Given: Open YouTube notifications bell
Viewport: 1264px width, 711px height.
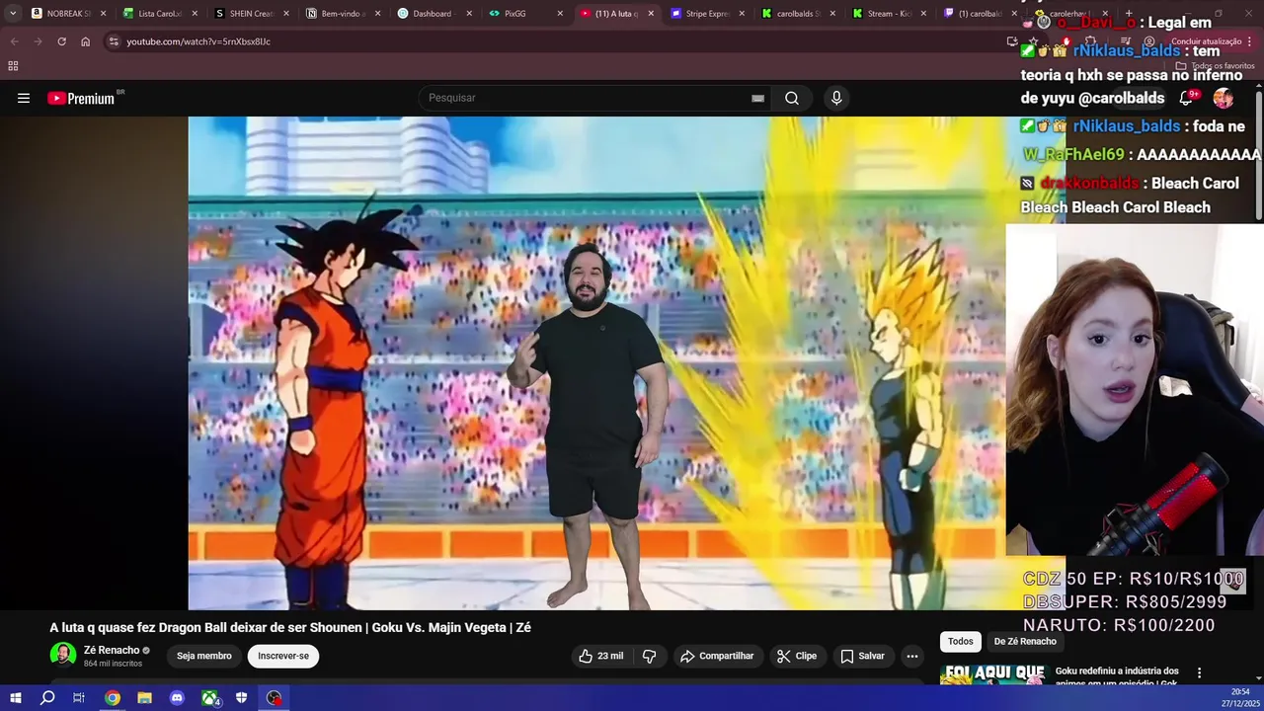Looking at the screenshot, I should [x=1187, y=98].
